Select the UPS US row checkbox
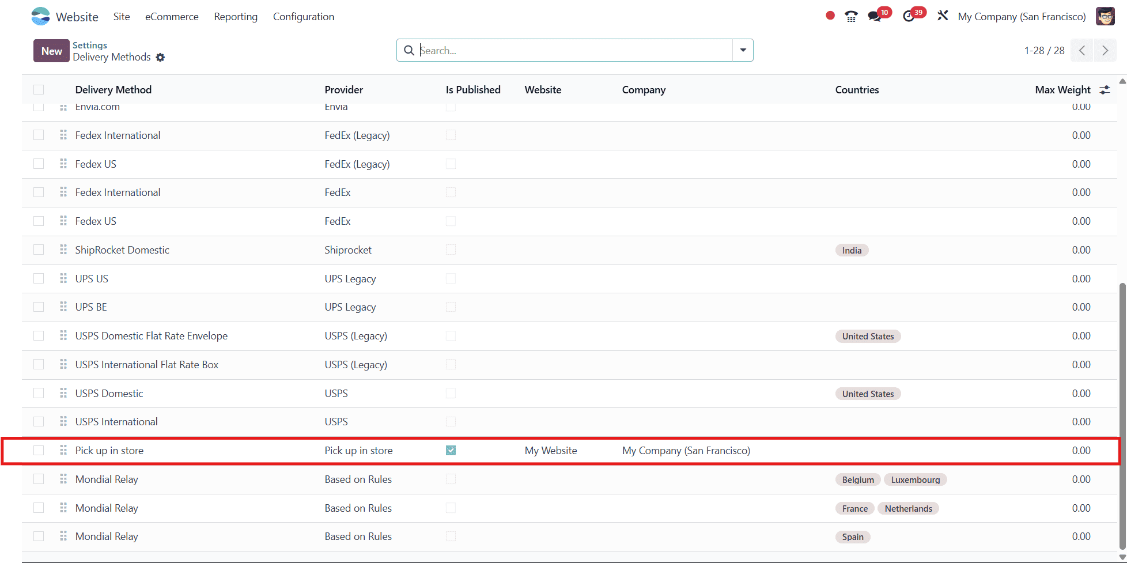1127x563 pixels. click(39, 278)
